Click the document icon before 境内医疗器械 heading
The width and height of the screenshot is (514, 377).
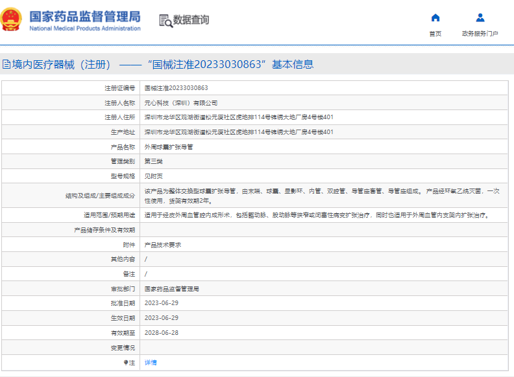[x=6, y=64]
